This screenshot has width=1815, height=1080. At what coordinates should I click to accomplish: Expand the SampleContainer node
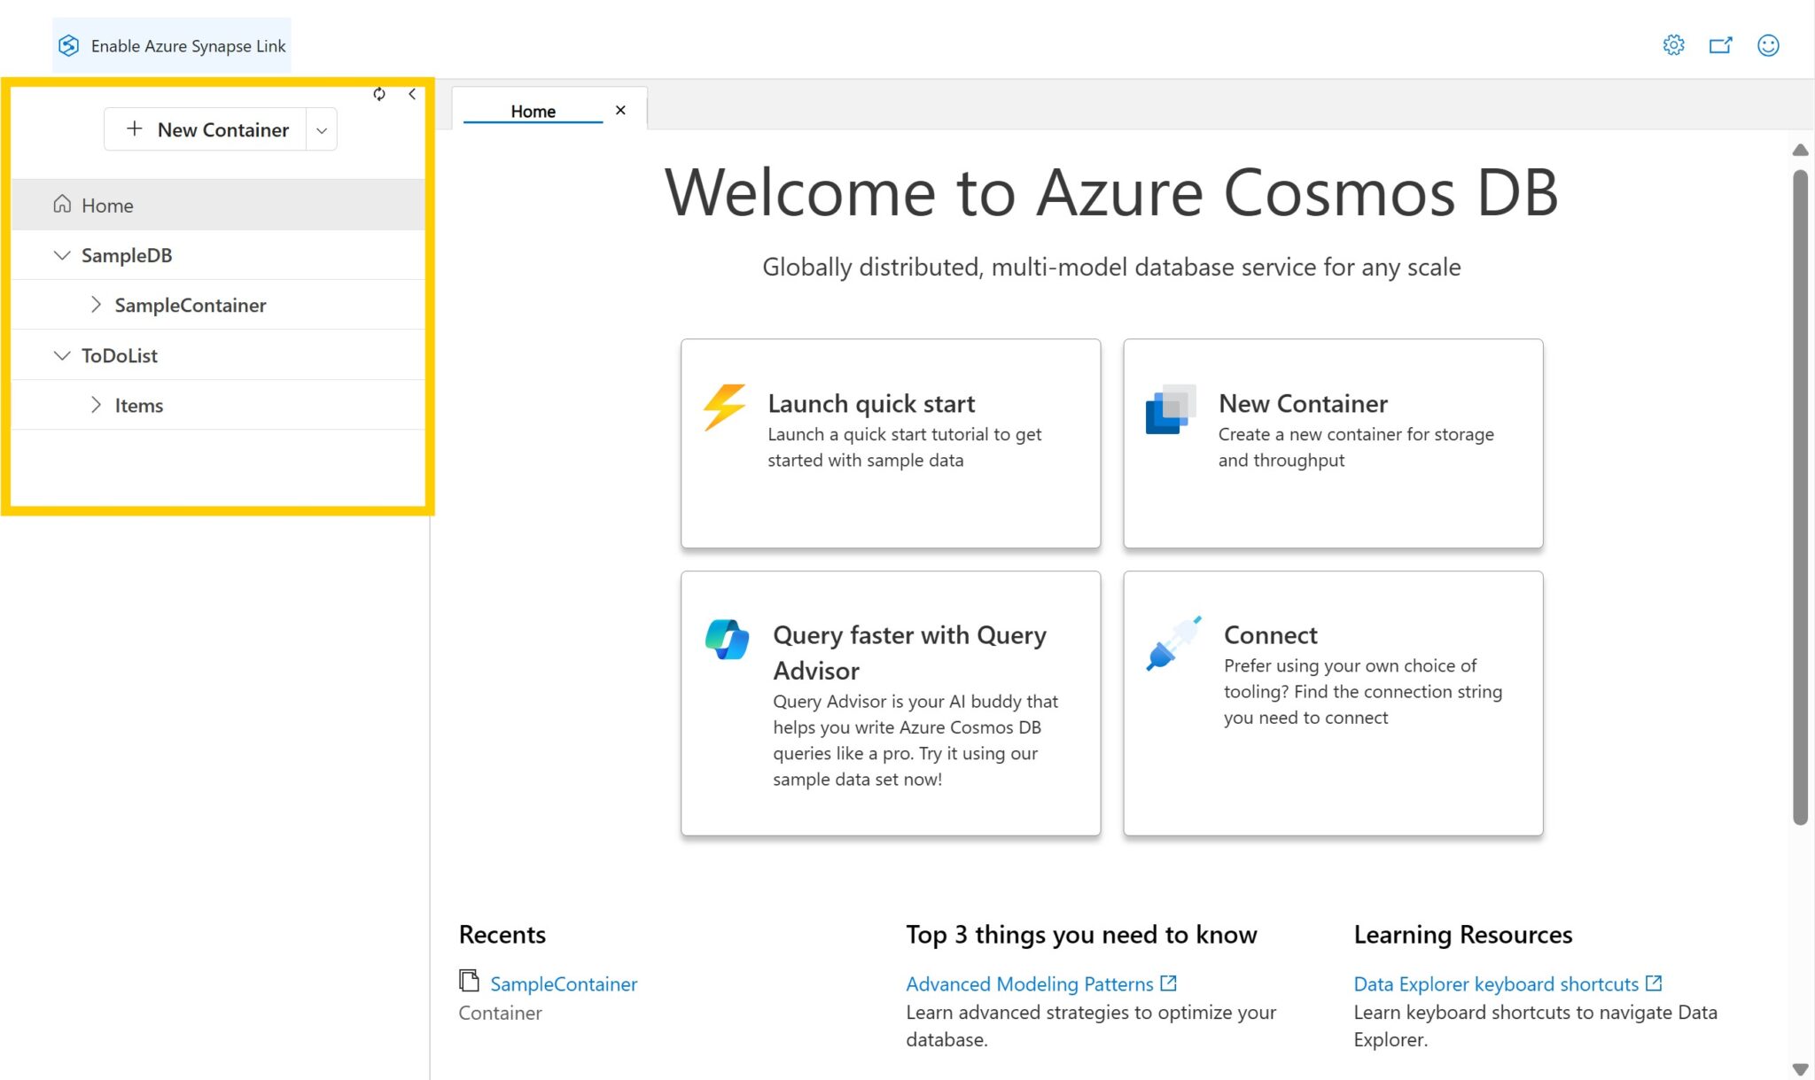tap(96, 304)
